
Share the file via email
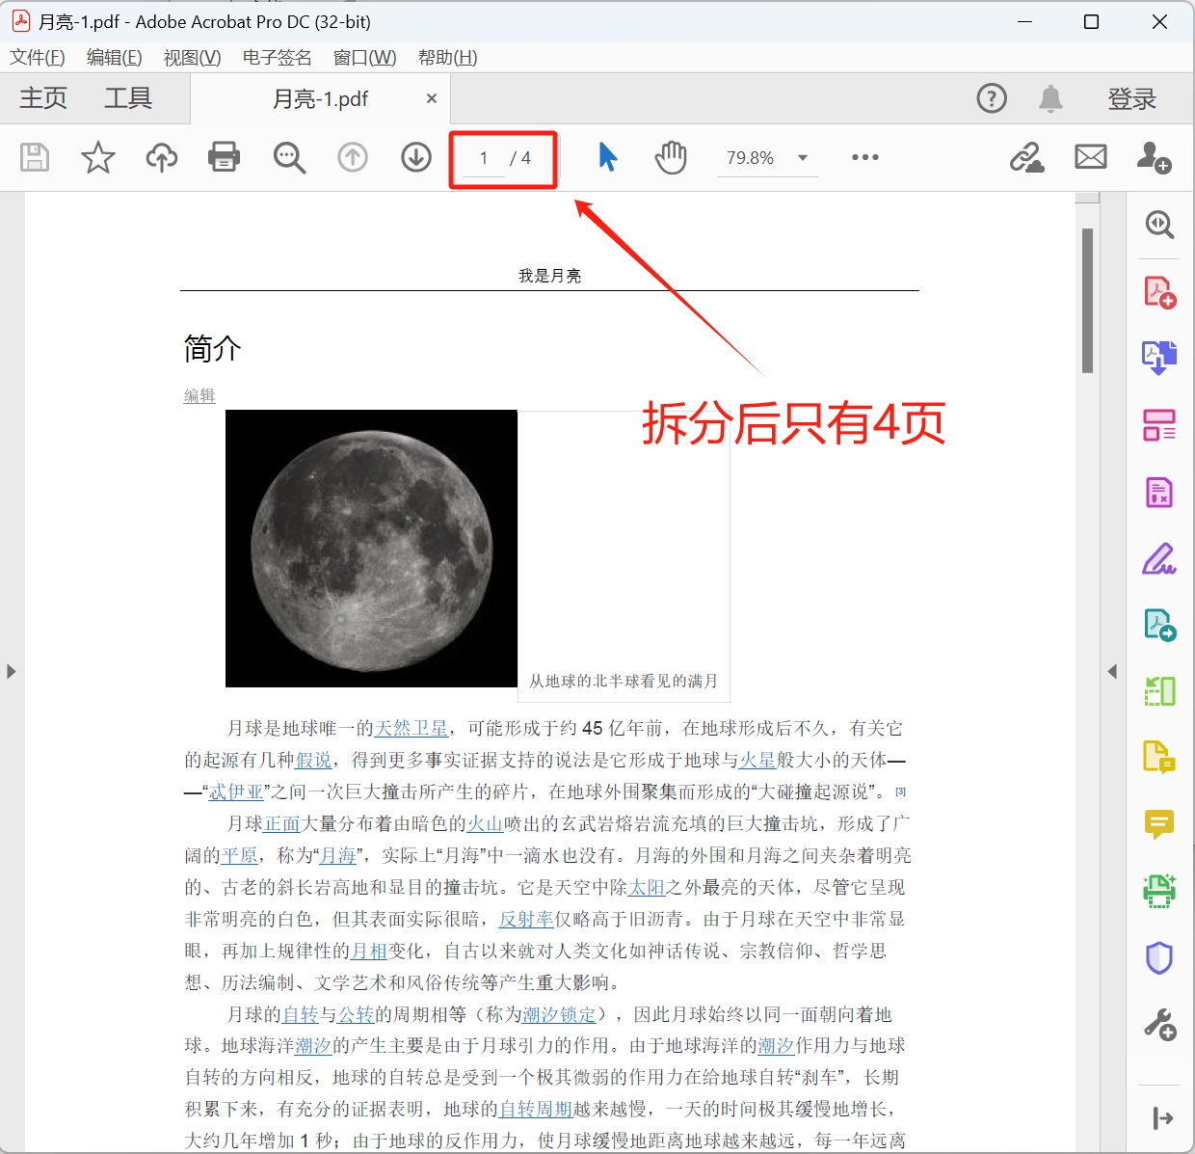coord(1090,157)
